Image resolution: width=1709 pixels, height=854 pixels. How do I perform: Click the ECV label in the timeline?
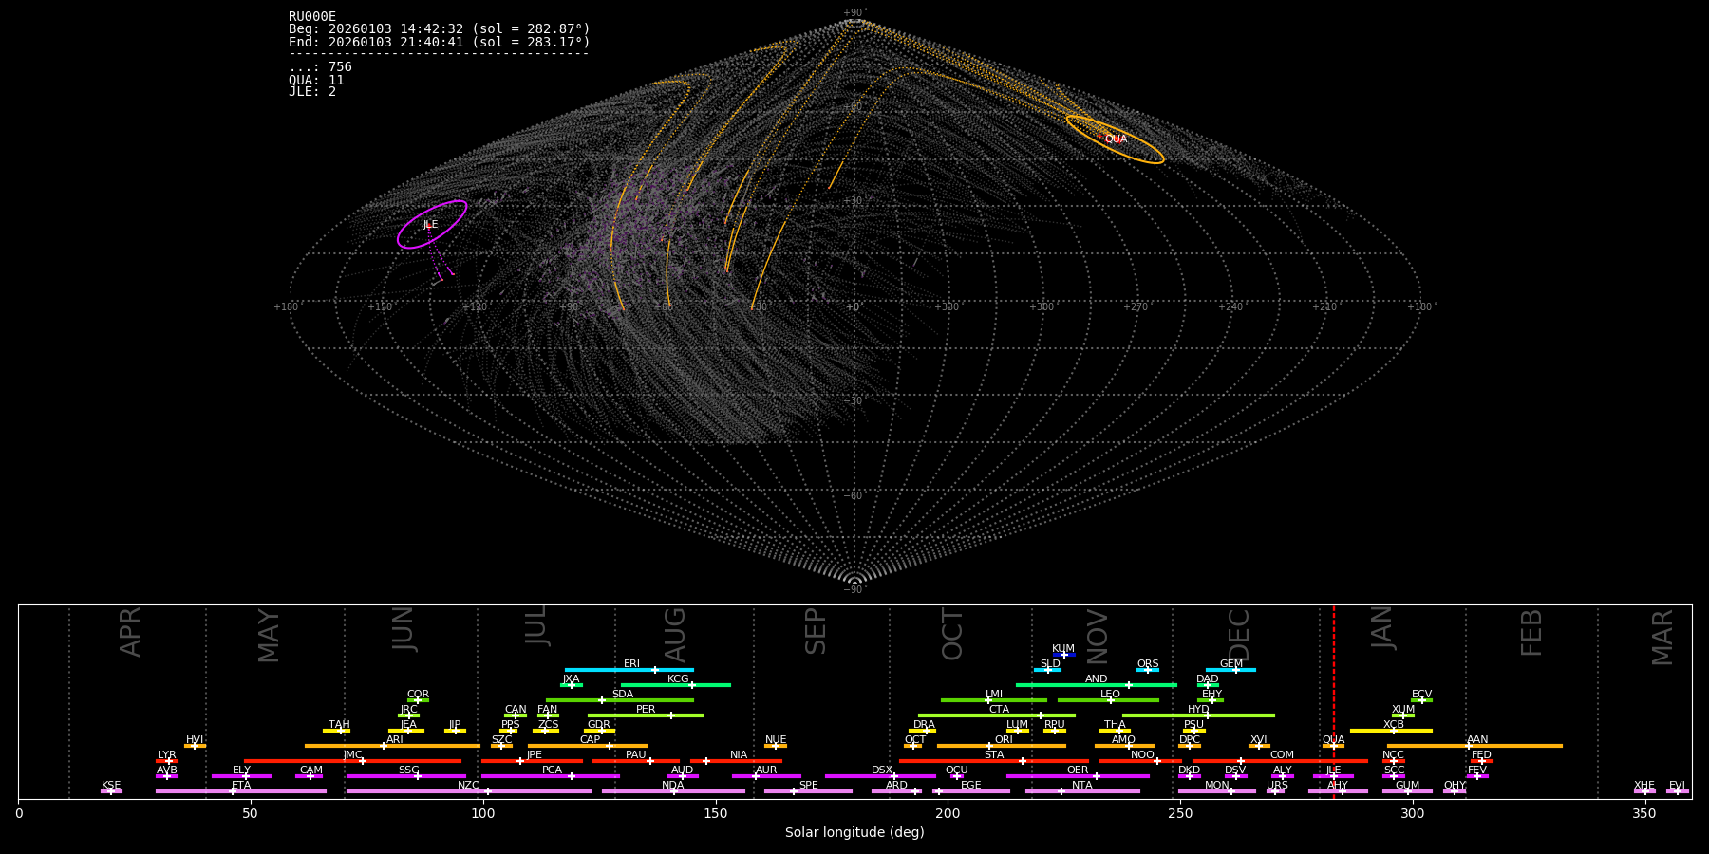click(1421, 695)
